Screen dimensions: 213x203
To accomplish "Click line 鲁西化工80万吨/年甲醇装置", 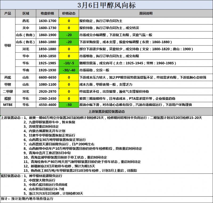I will (x=80, y=171).
